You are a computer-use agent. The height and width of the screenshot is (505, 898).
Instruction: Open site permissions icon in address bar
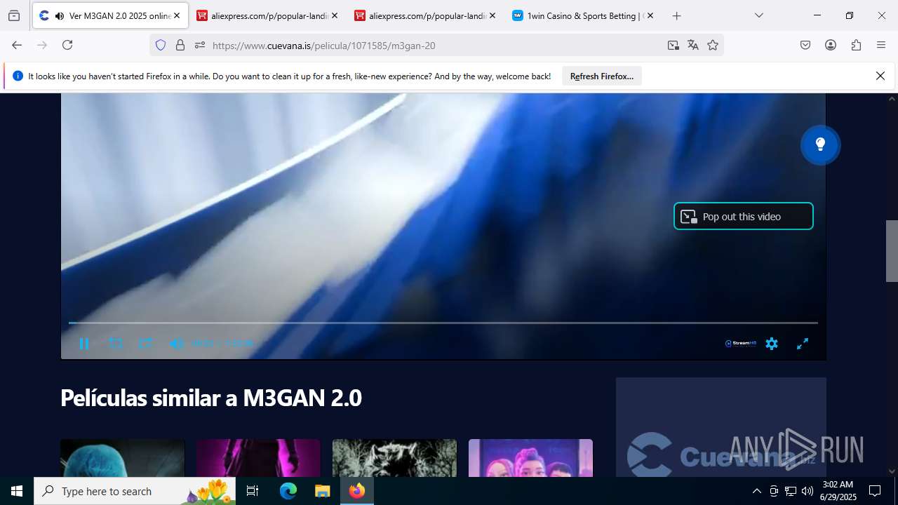point(200,45)
